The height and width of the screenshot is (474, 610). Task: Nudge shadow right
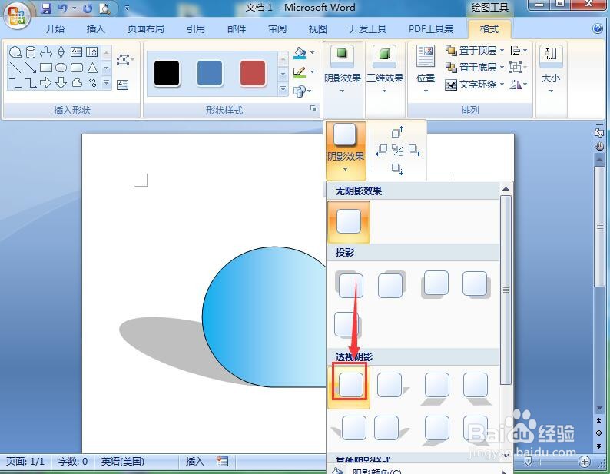tap(414, 151)
